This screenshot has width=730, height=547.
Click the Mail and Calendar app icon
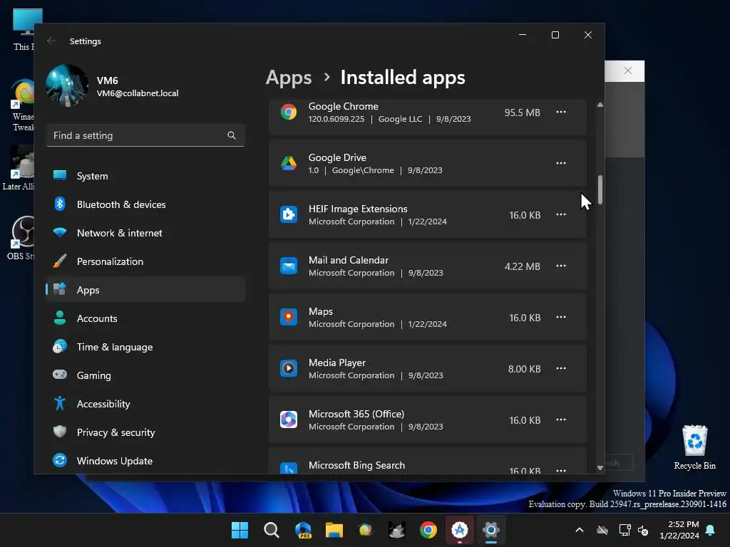289,266
